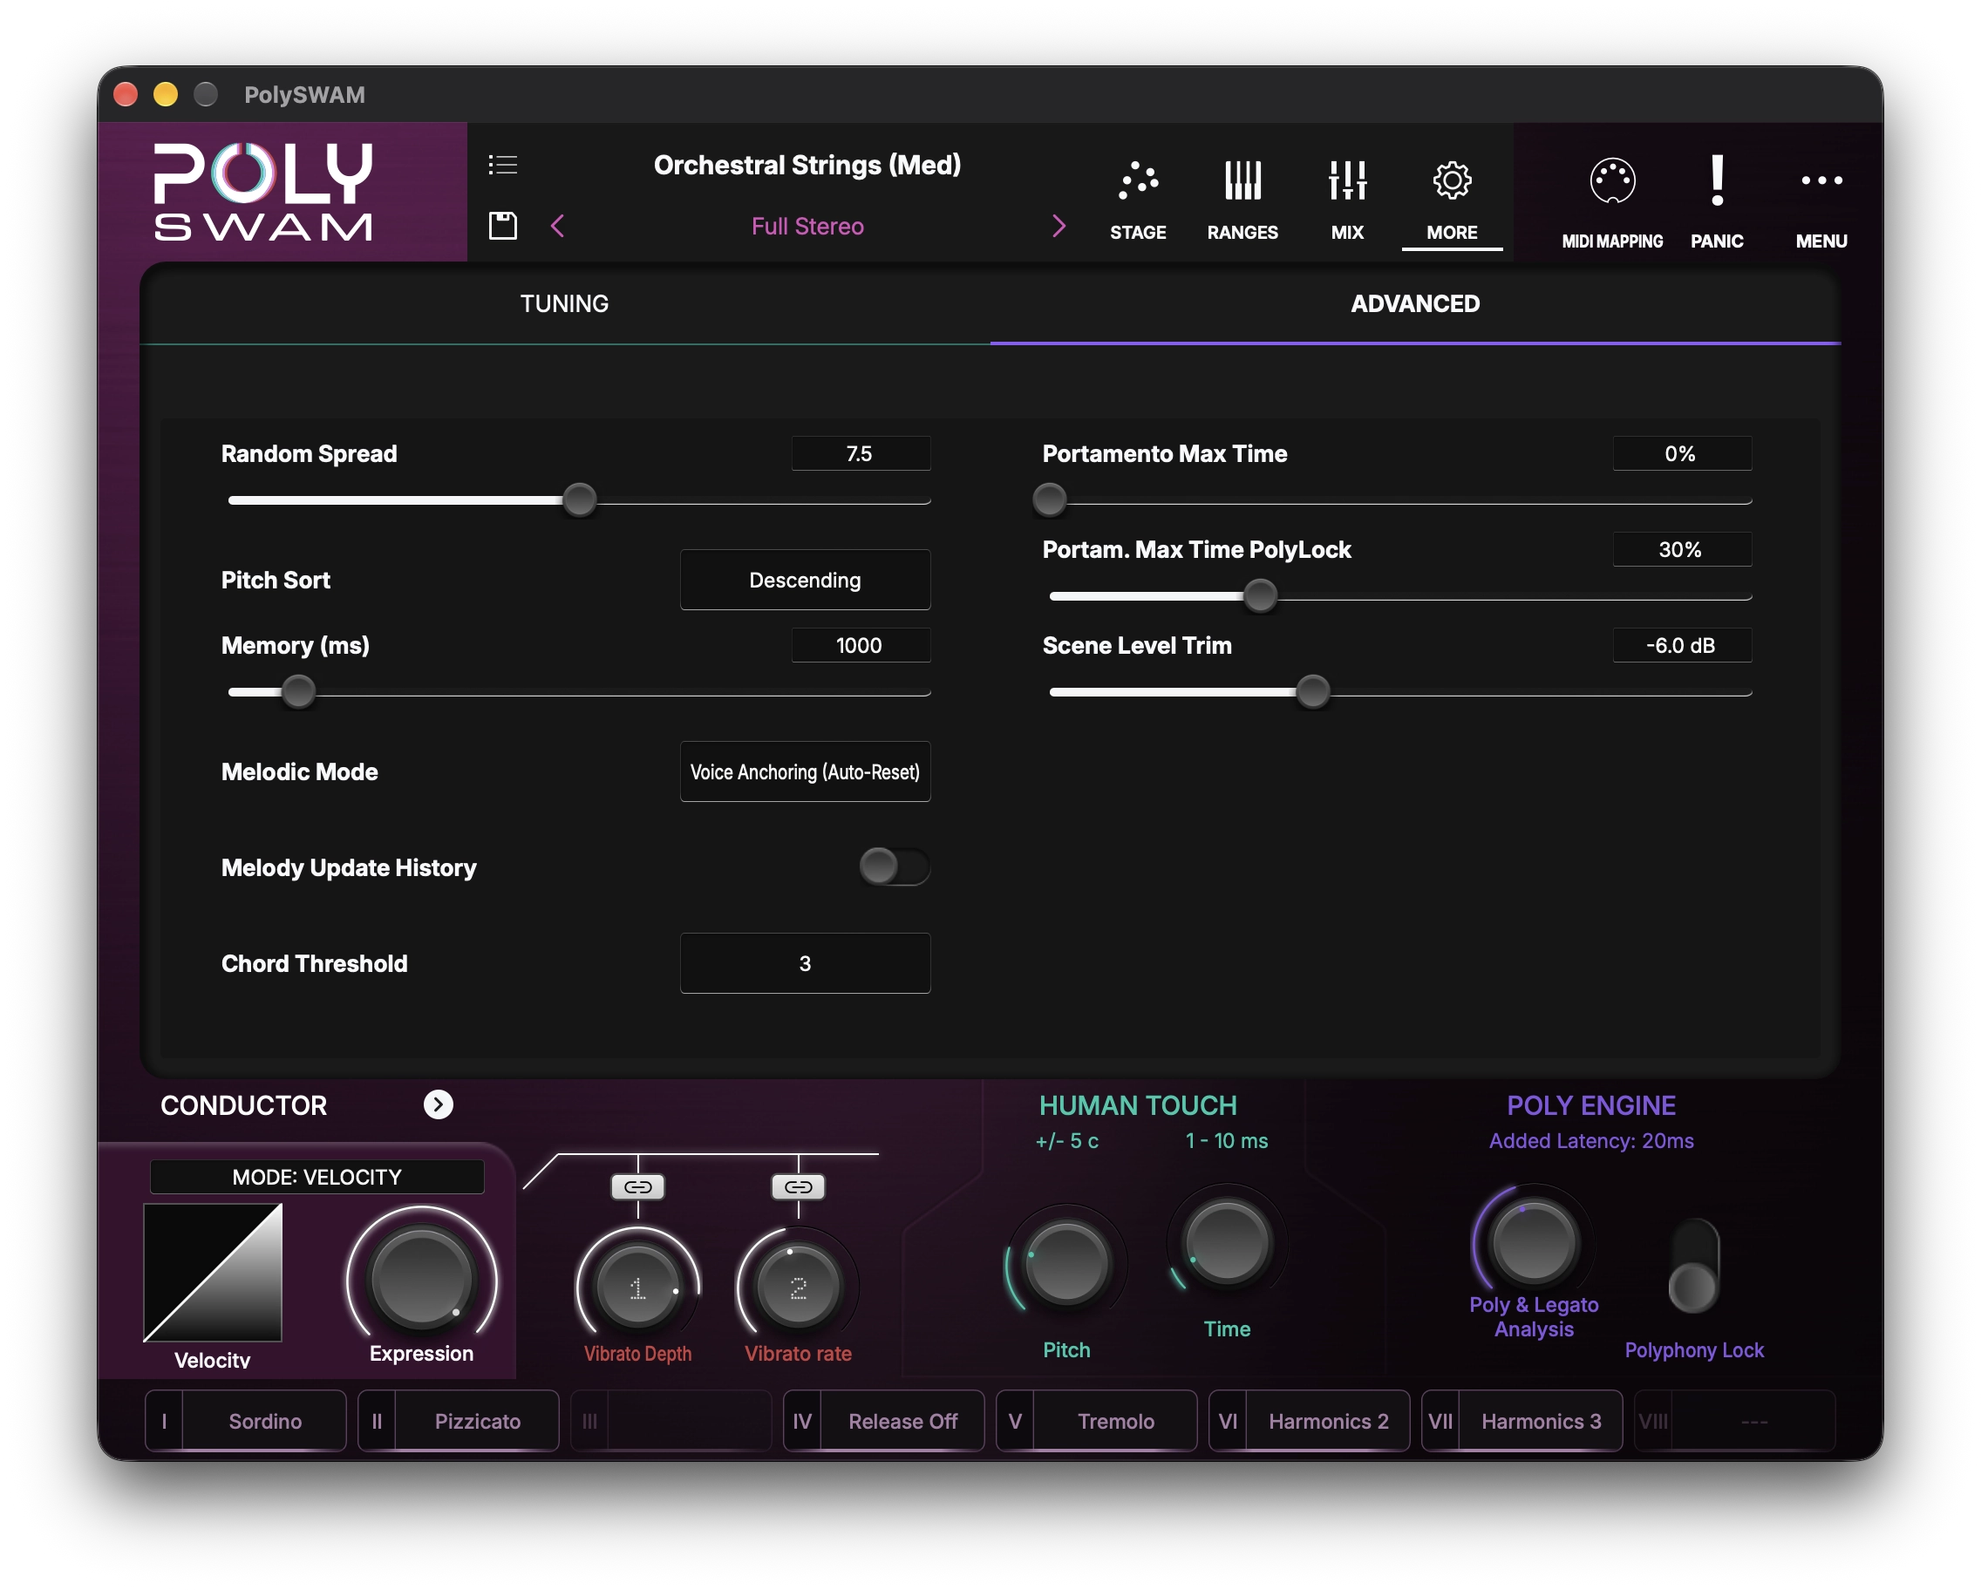Image resolution: width=1981 pixels, height=1590 pixels.
Task: Toggle keyswitch I Sordino
Action: pyautogui.click(x=245, y=1421)
